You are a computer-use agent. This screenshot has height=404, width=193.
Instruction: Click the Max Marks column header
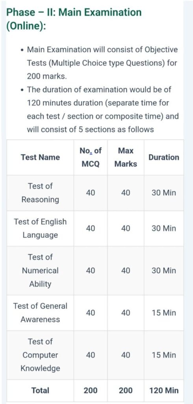click(126, 157)
